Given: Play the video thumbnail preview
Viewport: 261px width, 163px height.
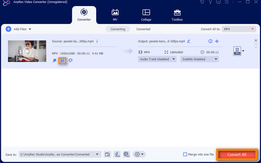Looking at the screenshot, I should click(x=27, y=51).
